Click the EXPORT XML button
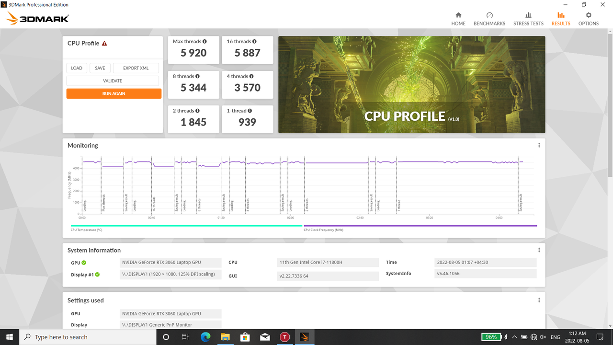Viewport: 613px width, 345px height. 136,68
